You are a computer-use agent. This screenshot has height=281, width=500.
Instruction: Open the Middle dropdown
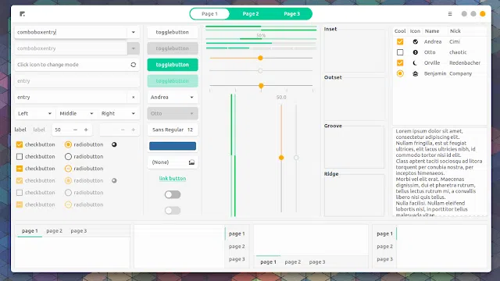[x=77, y=113]
